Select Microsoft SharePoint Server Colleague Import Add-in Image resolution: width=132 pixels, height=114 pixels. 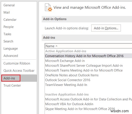tap(89, 65)
